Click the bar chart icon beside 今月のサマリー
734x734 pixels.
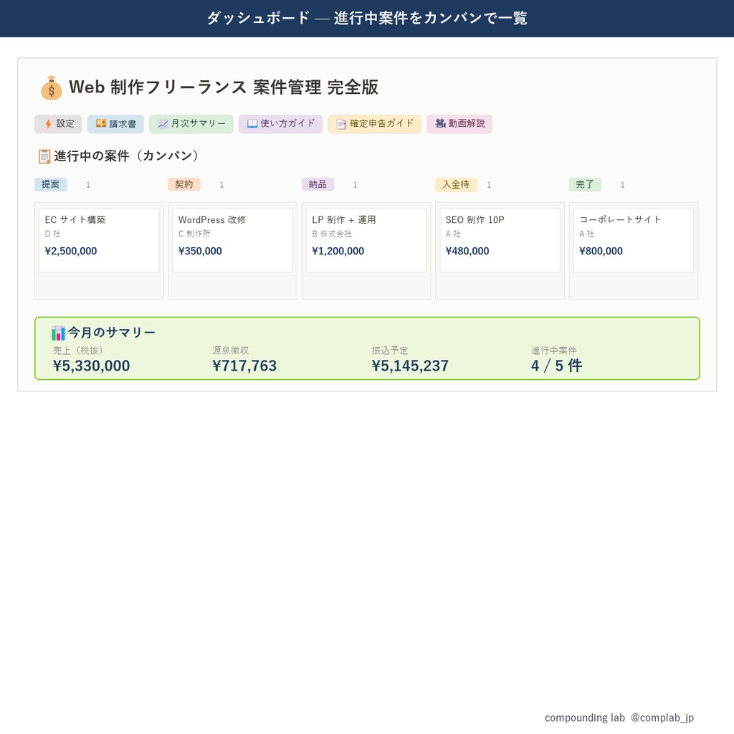[58, 333]
